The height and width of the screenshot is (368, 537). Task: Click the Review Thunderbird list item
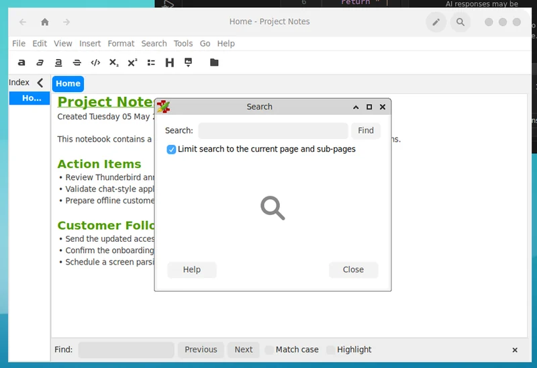point(110,177)
